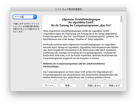Image resolution: width=137 pixels, height=105 pixels.
Task: Click the line "der algoriddim GmbH"
Action: pyautogui.click(x=81, y=22)
